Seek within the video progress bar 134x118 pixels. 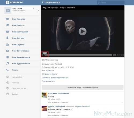(79, 55)
